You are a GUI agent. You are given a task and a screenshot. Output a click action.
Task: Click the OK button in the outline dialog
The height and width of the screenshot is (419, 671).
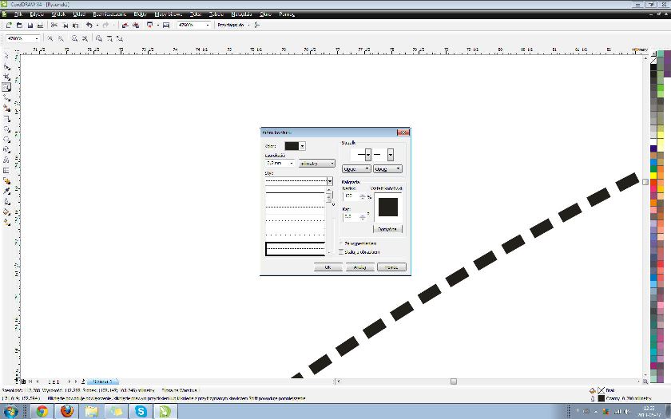tap(328, 267)
